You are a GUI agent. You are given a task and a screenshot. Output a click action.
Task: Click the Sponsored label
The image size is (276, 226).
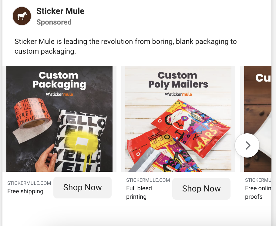[x=54, y=22]
